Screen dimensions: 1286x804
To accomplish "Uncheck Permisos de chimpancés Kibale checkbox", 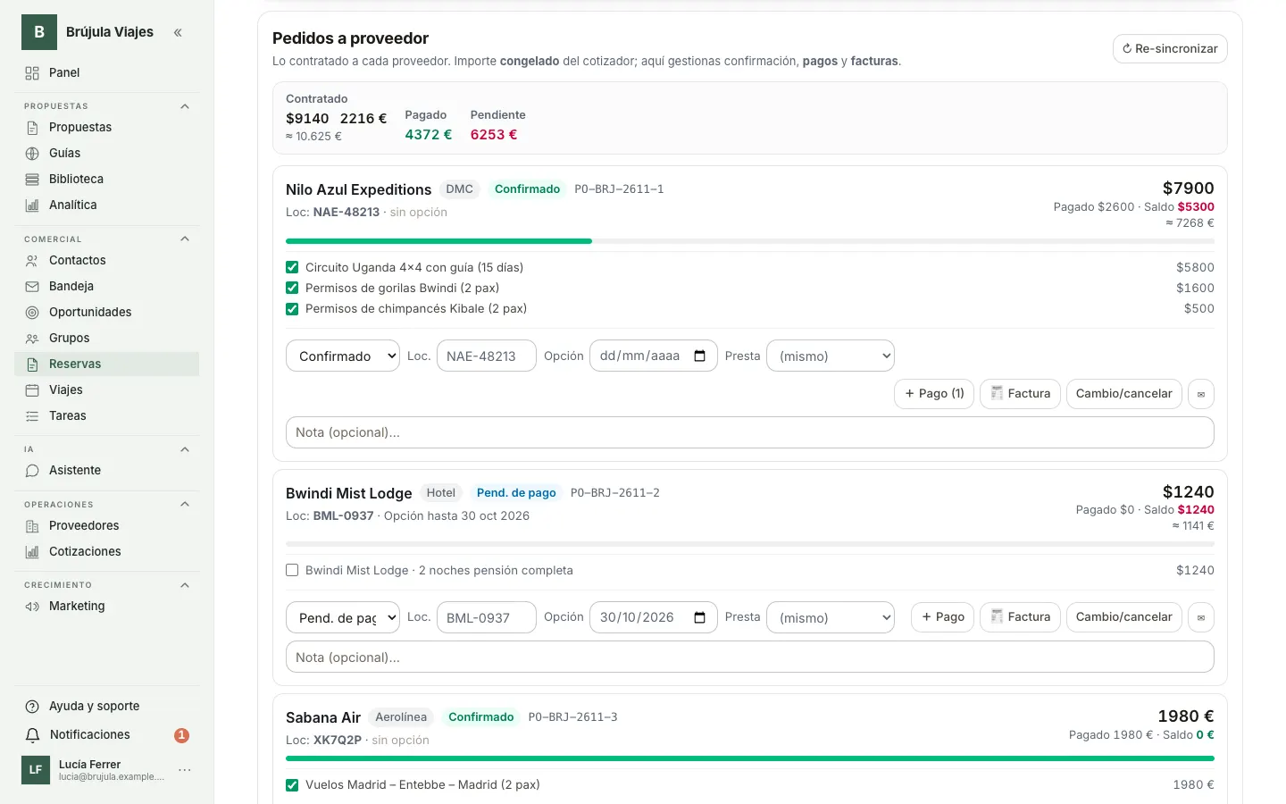I will coord(292,308).
